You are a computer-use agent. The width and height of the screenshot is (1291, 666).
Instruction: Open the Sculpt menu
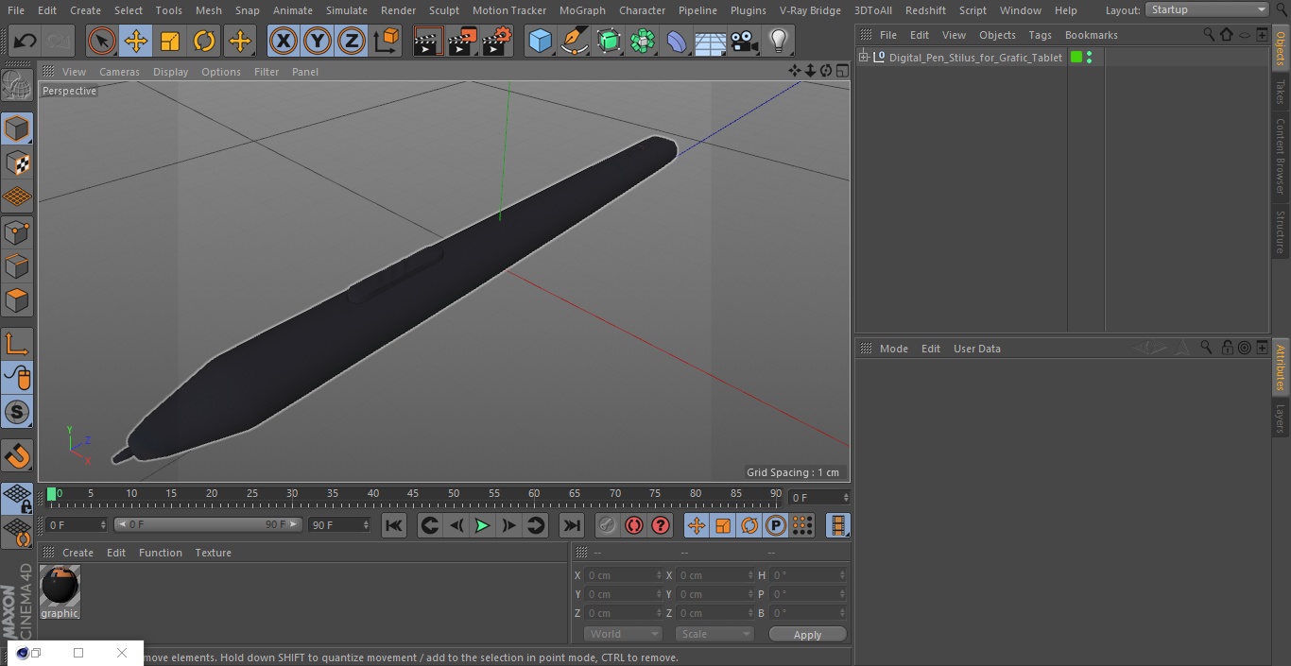(x=443, y=10)
